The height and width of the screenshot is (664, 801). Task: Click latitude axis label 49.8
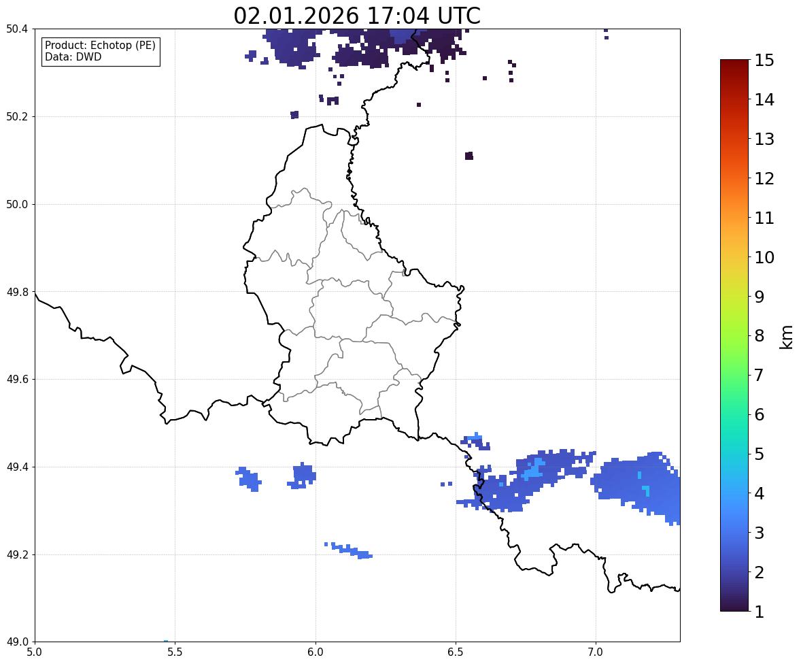point(16,292)
